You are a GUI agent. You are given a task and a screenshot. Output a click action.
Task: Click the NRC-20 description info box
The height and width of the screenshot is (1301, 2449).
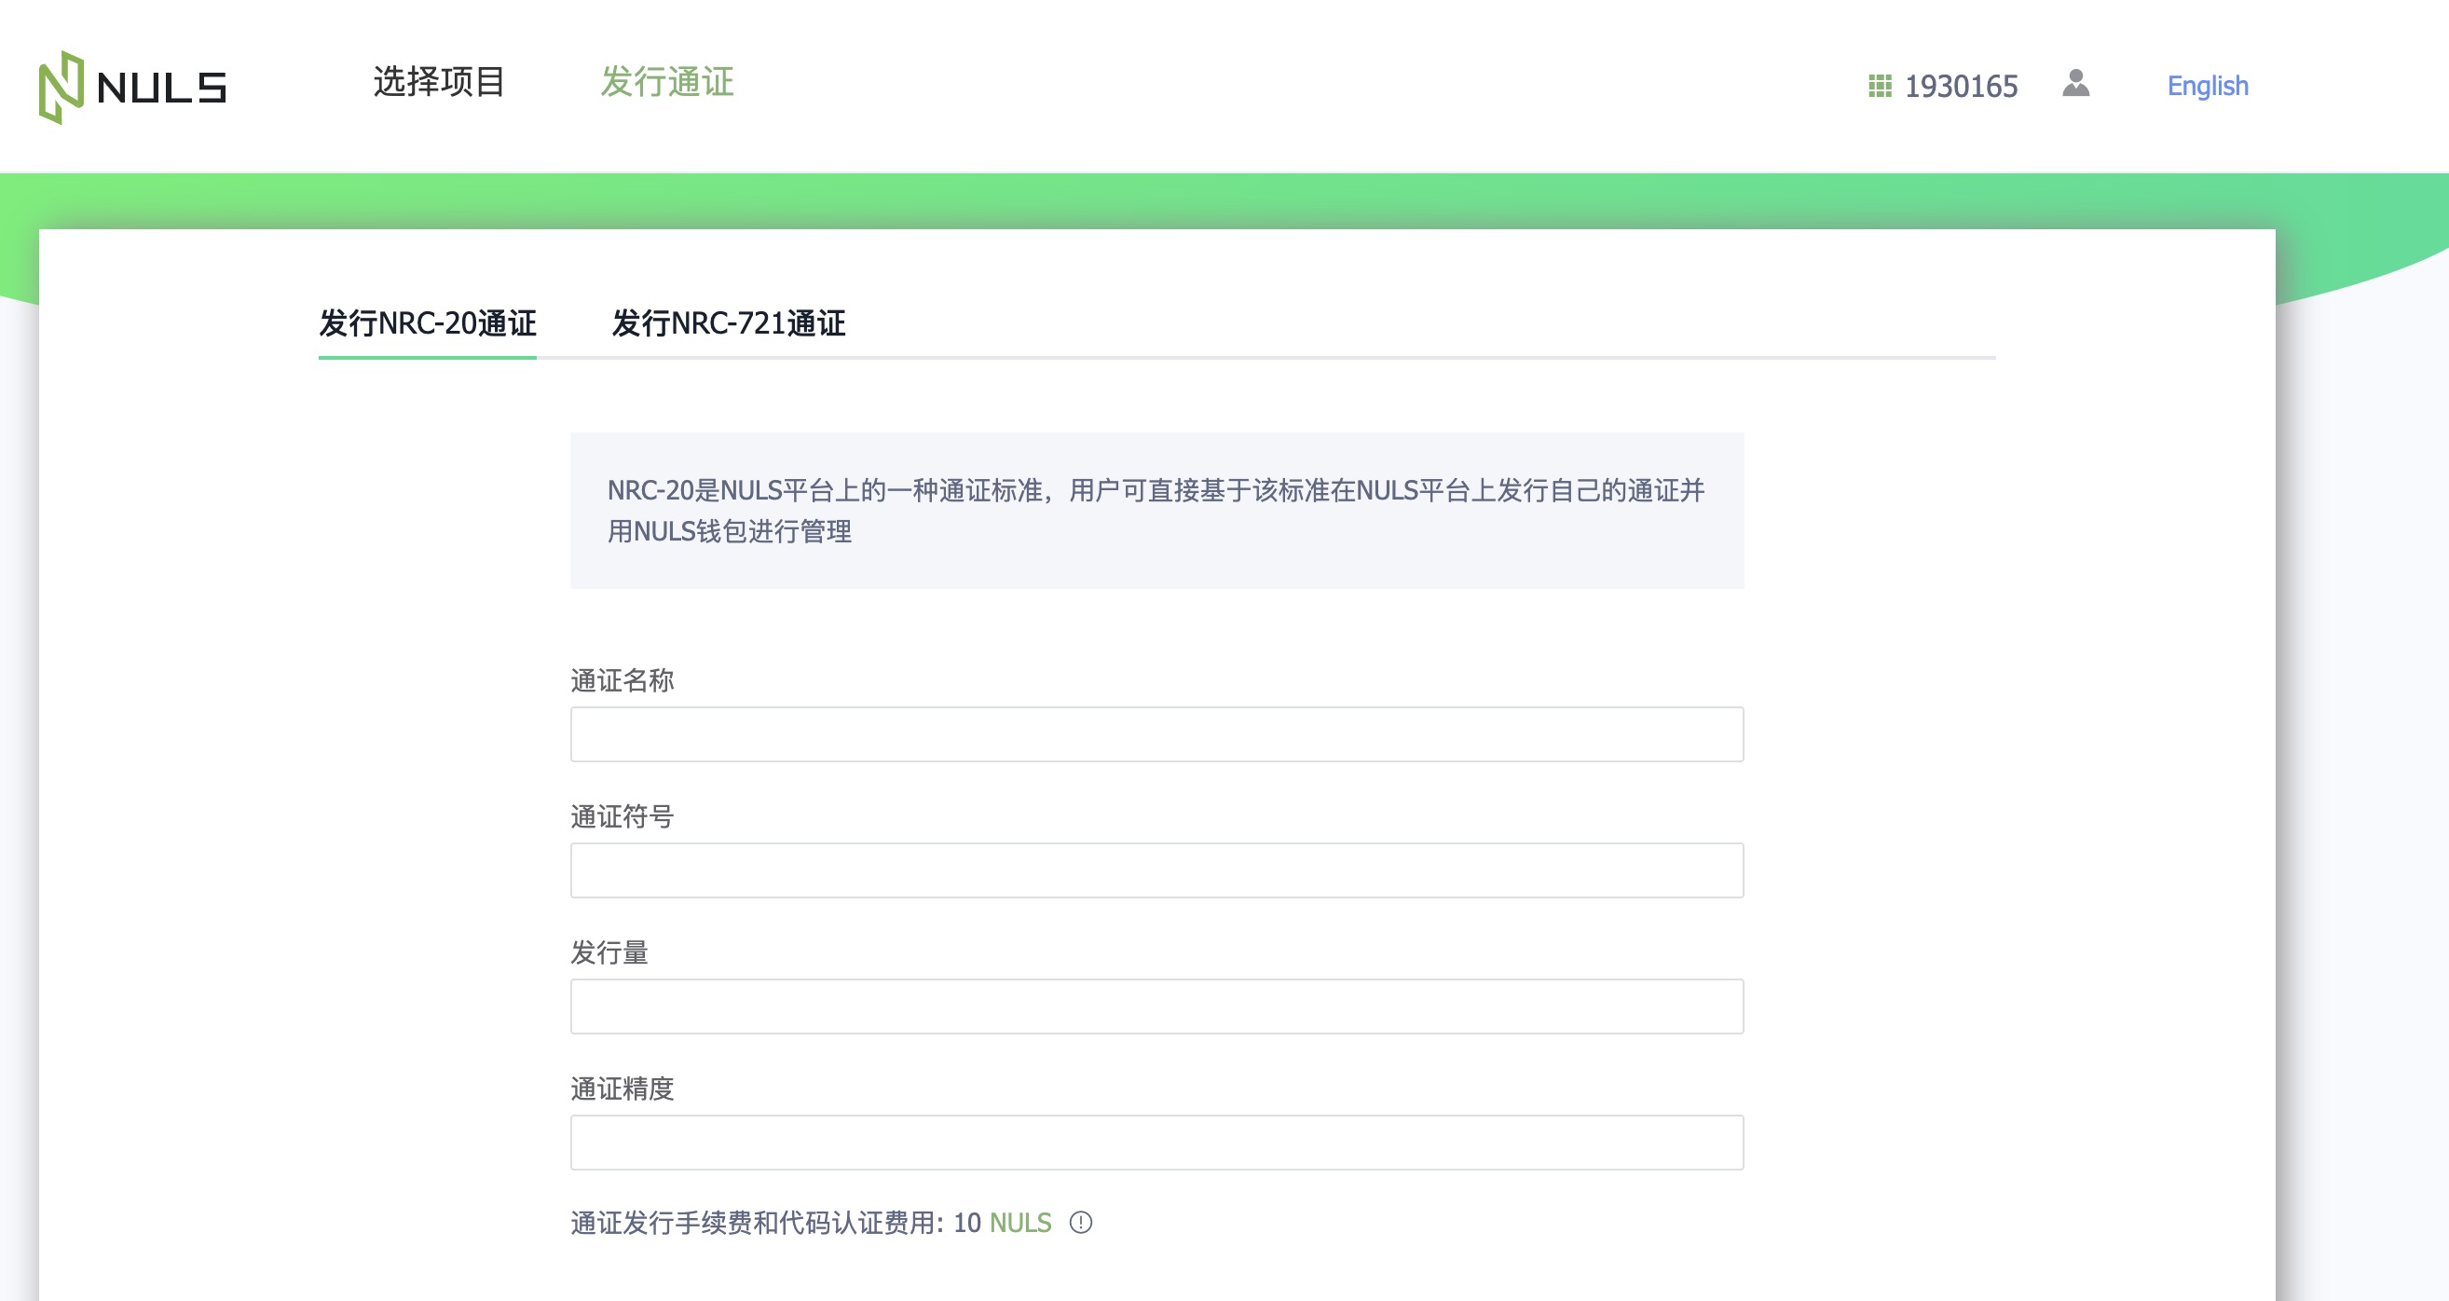coord(1156,511)
